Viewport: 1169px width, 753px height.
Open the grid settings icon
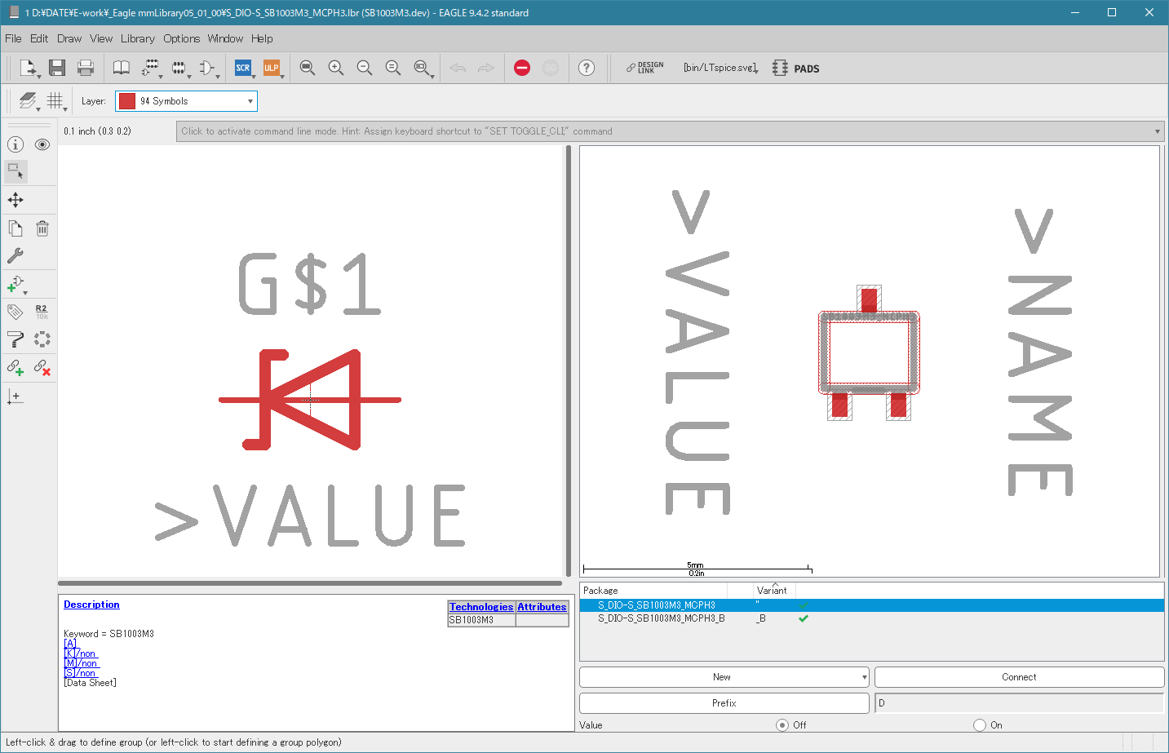click(x=55, y=100)
